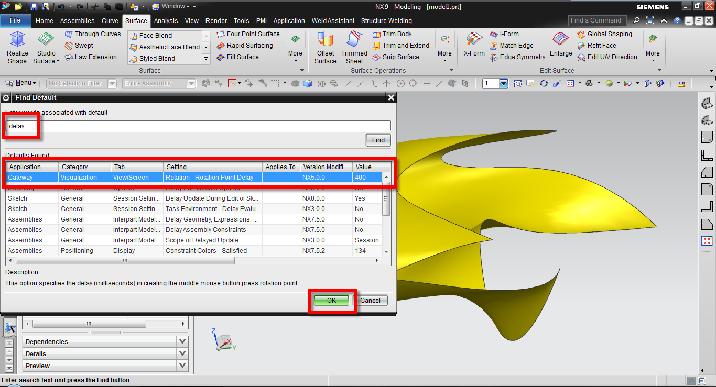This screenshot has width=716, height=387.
Task: Open the Structure Welding tab
Action: pos(386,21)
